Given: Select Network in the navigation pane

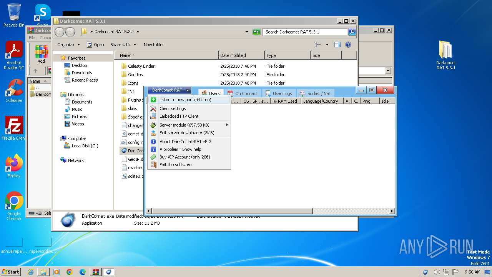Looking at the screenshot, I should (76, 160).
